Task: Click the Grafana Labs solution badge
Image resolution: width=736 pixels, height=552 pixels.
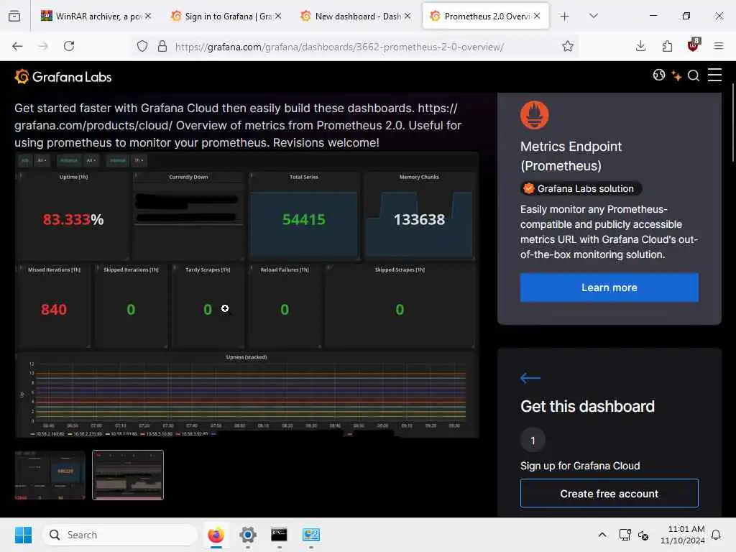Action: point(581,189)
